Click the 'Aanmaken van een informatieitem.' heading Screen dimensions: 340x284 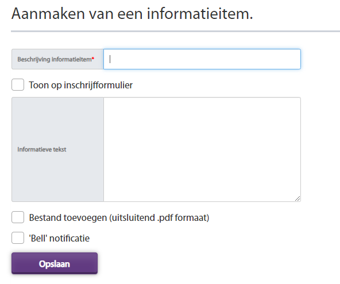(132, 14)
